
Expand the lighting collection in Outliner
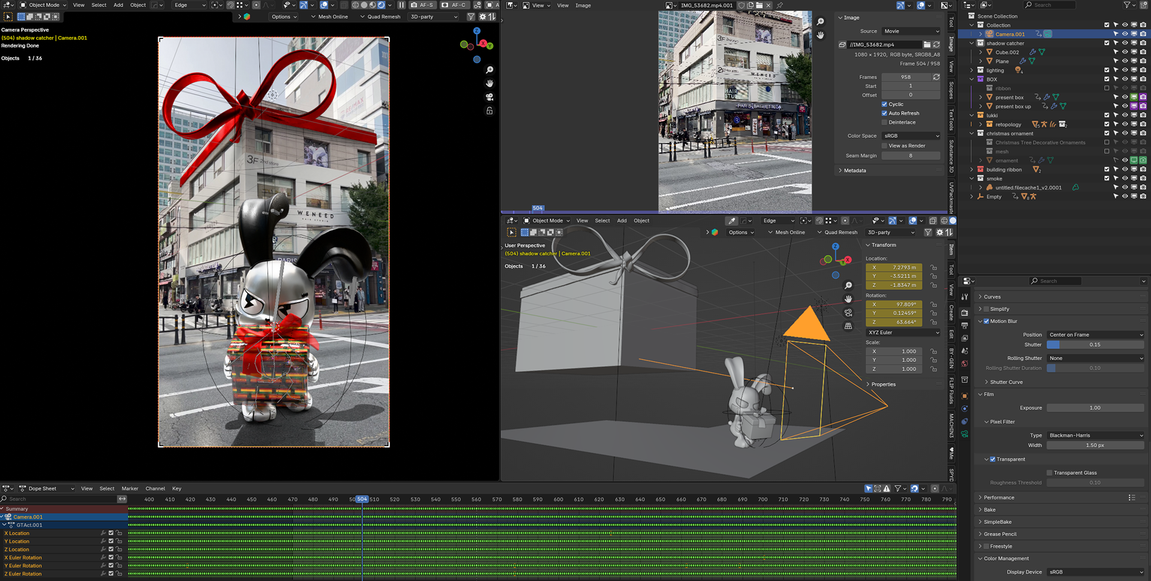972,70
